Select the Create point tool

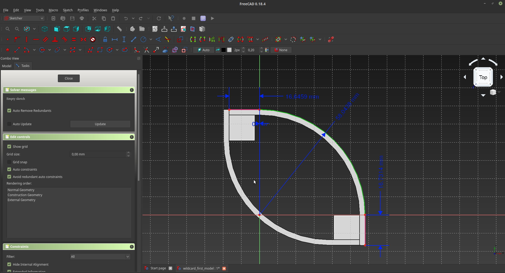[8, 50]
